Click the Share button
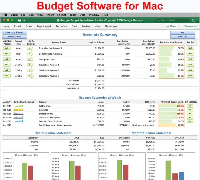The image size is (200, 180). tap(171, 26)
